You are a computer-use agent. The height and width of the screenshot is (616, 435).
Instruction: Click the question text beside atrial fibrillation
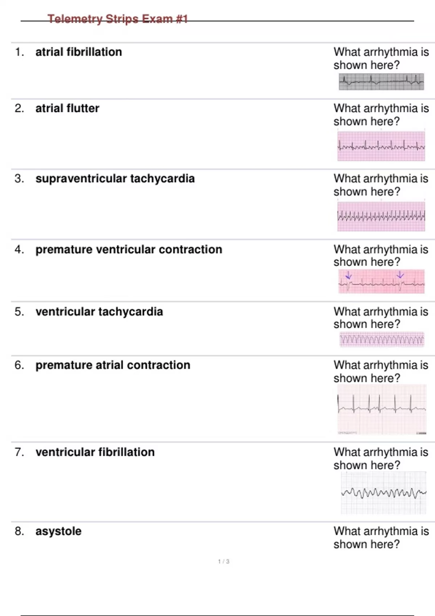[381, 58]
